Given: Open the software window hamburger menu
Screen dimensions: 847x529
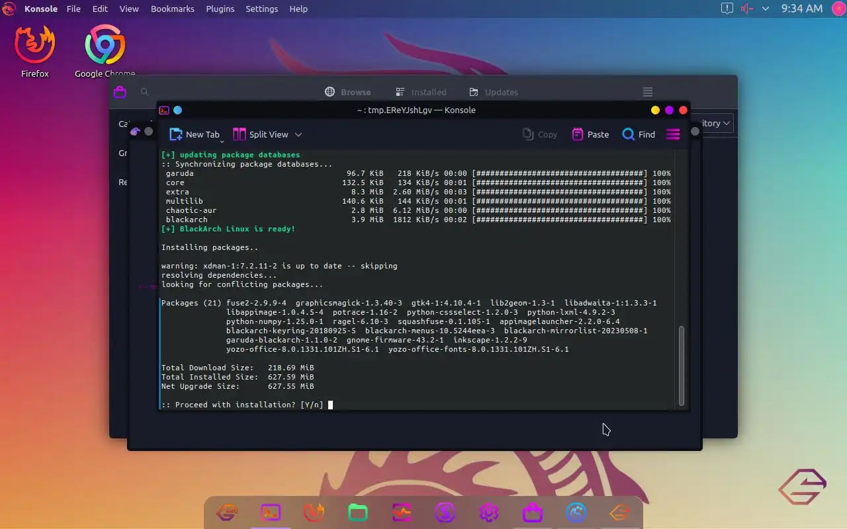Looking at the screenshot, I should click(648, 92).
